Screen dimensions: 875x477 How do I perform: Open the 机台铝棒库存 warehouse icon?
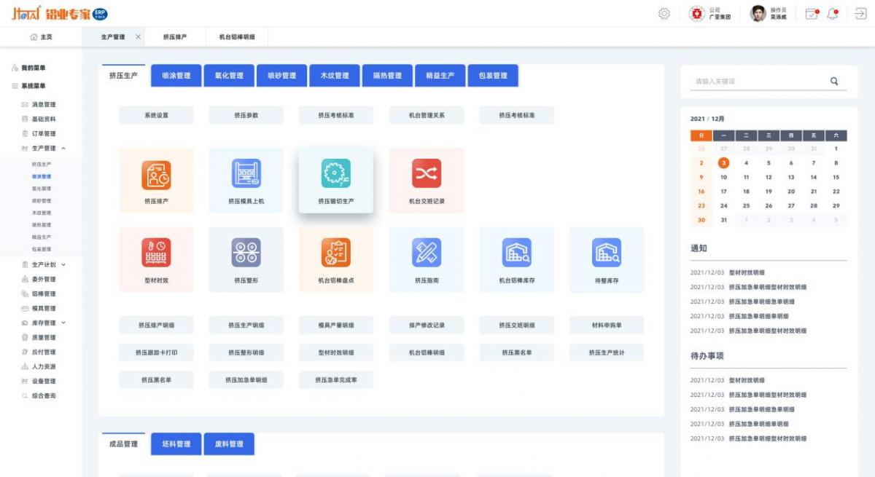(516, 253)
